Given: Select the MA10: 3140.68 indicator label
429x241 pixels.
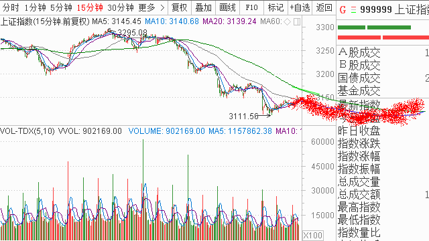Looking at the screenshot, I should point(172,21).
